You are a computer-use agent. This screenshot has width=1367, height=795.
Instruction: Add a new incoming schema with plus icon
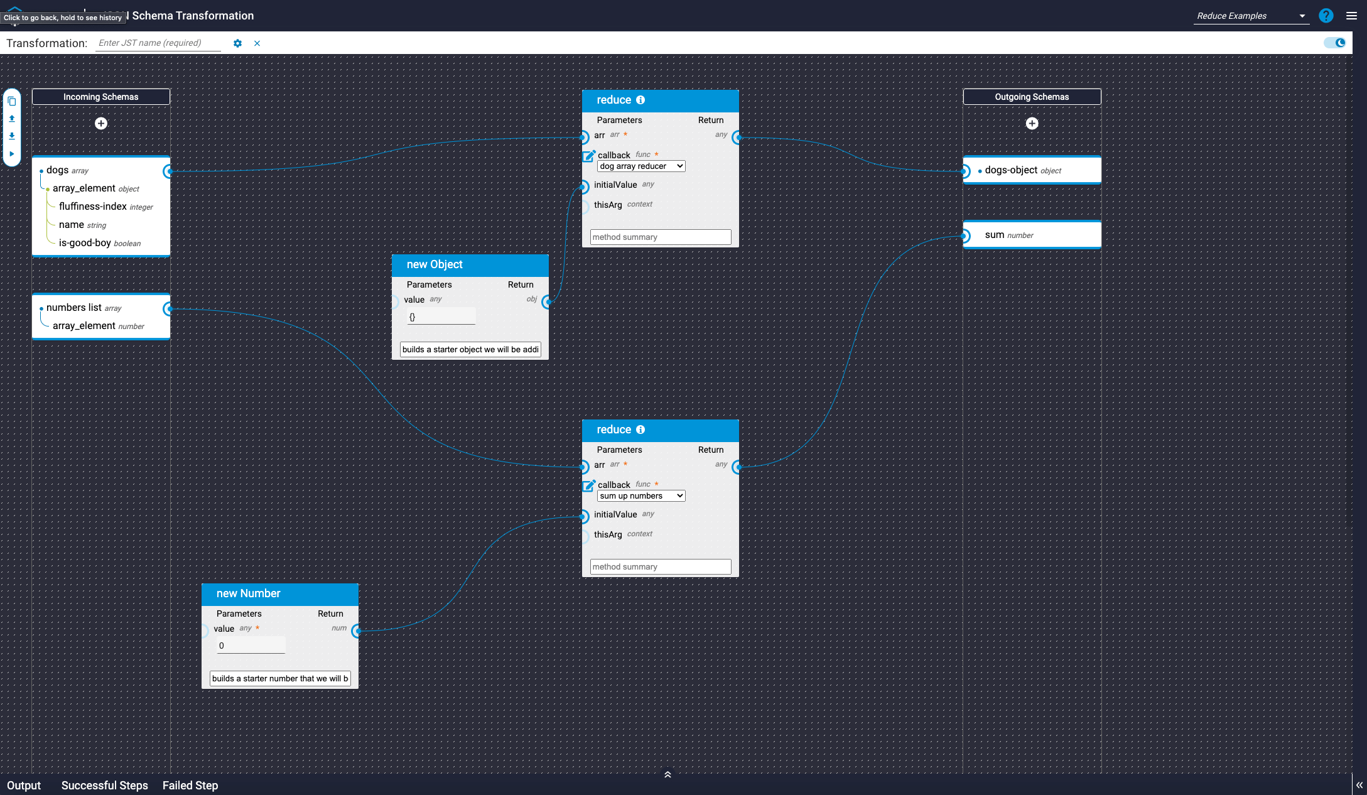101,124
